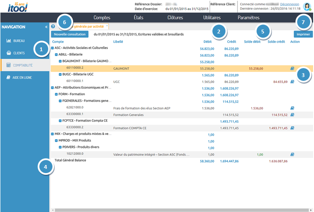Open the action icon on the UGC row
This screenshot has height=212, width=314.
coord(292,81)
